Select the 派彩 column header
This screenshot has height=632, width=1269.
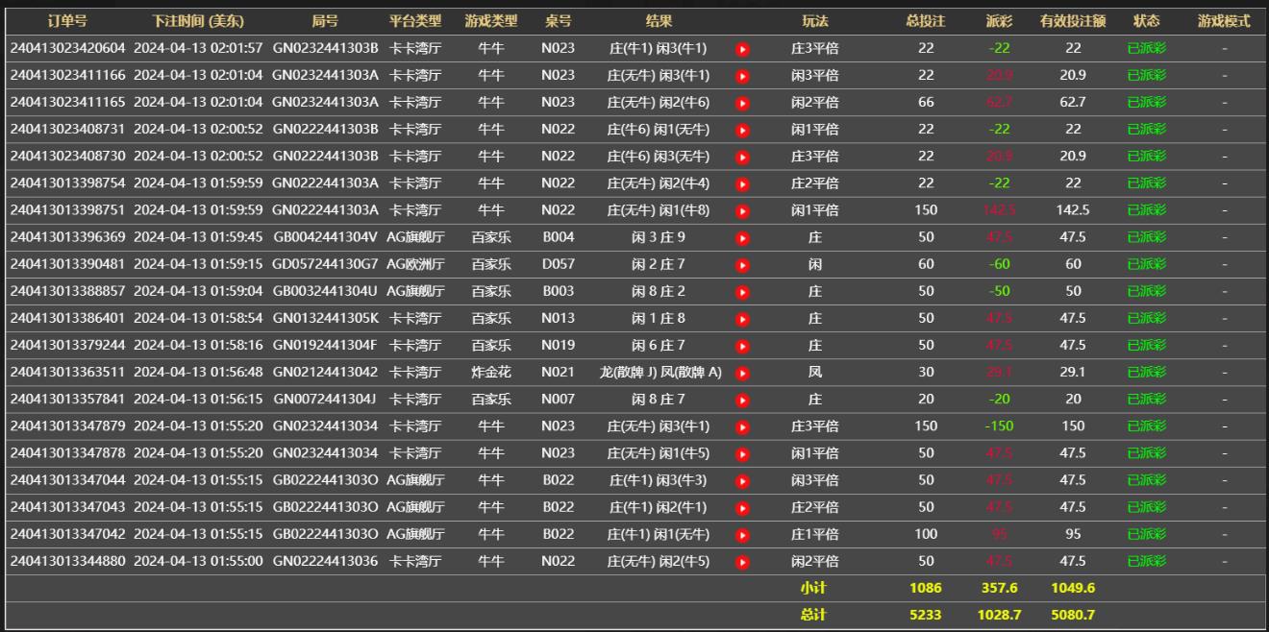tap(999, 20)
